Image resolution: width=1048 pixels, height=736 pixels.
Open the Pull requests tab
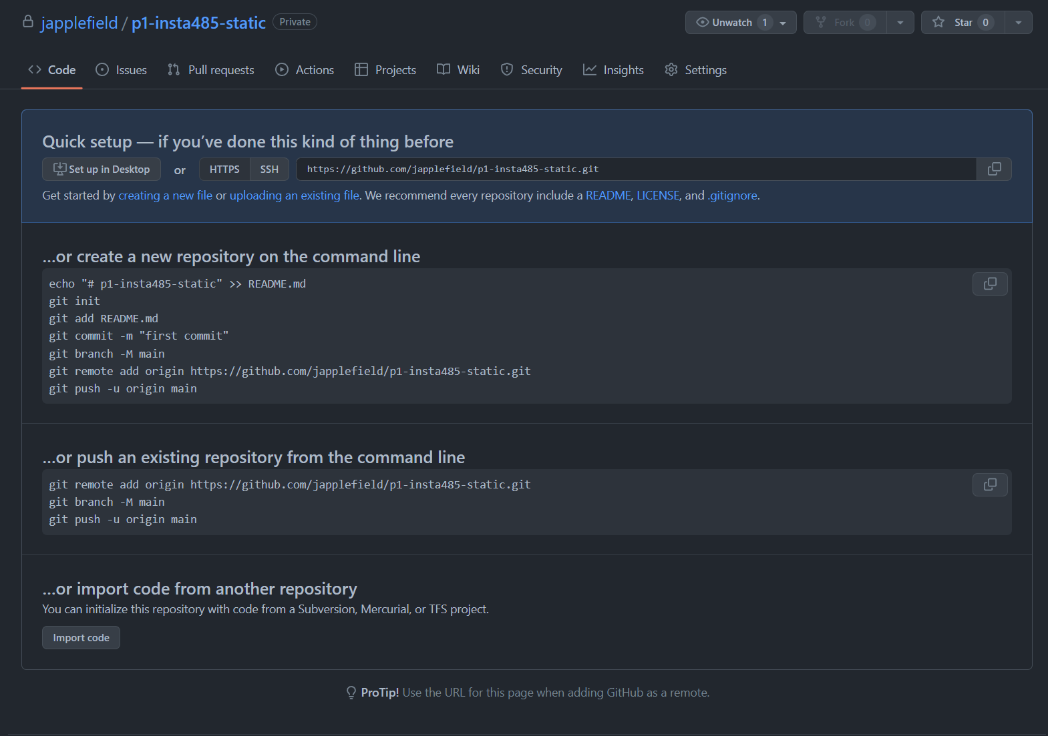pyautogui.click(x=211, y=70)
